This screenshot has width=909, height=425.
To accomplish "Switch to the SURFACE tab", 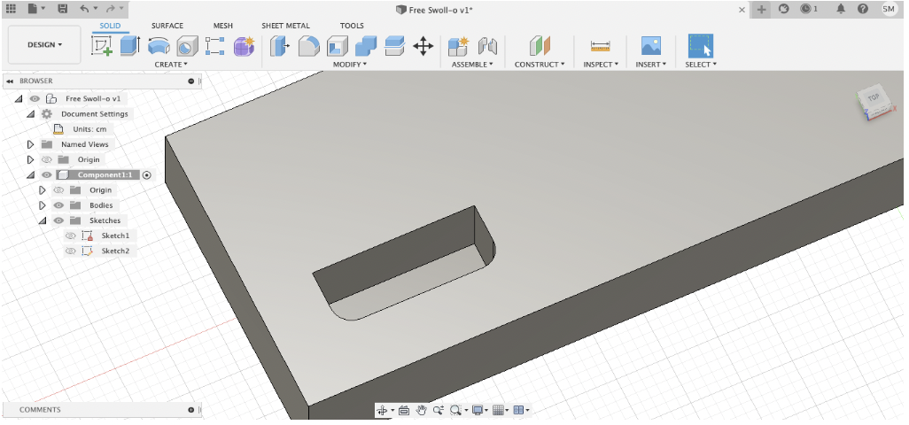I will click(x=167, y=26).
